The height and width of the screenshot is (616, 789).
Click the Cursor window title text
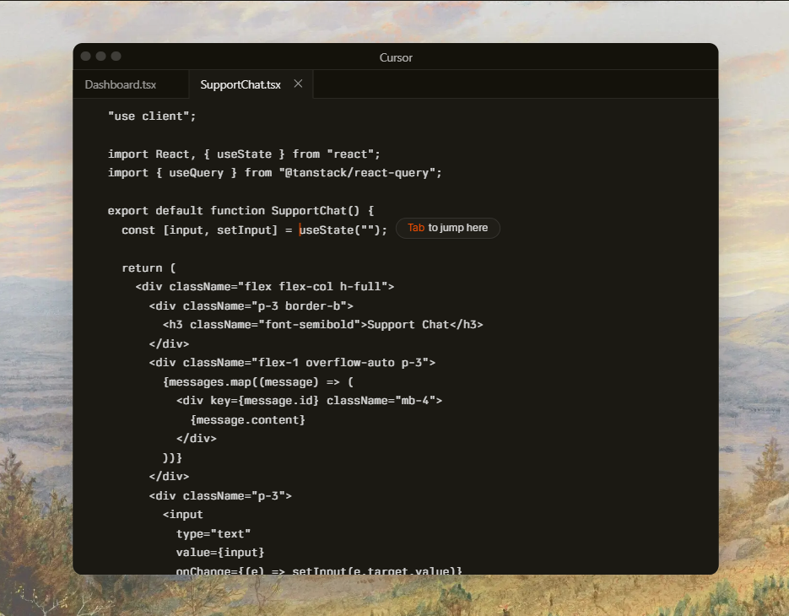[x=396, y=57]
